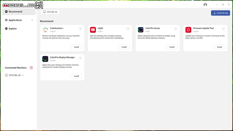Open more options for Colorbration+
Viewport: 233px width, 131px height.
(80, 29)
